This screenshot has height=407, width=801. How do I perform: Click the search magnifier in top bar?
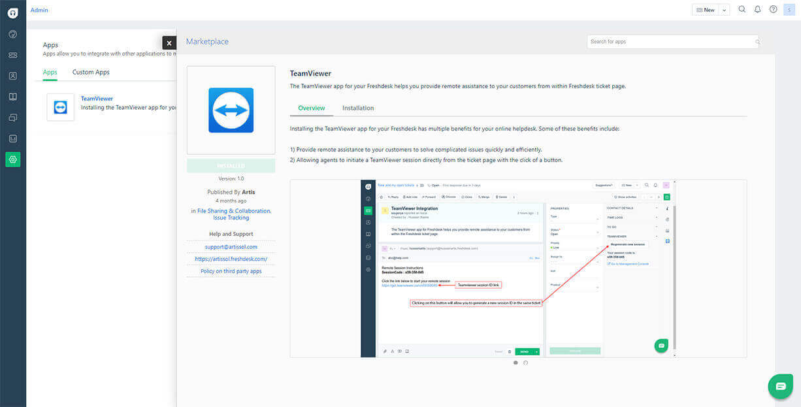click(x=742, y=10)
